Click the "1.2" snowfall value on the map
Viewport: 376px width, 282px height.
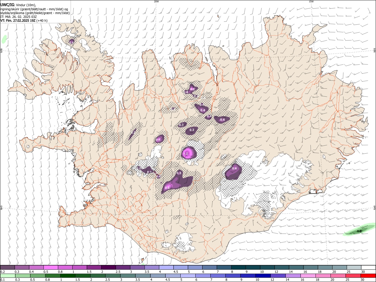click(x=186, y=154)
